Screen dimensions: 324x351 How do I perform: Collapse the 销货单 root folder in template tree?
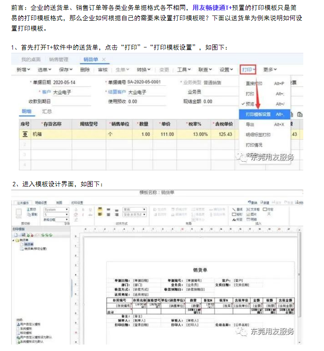13,240
